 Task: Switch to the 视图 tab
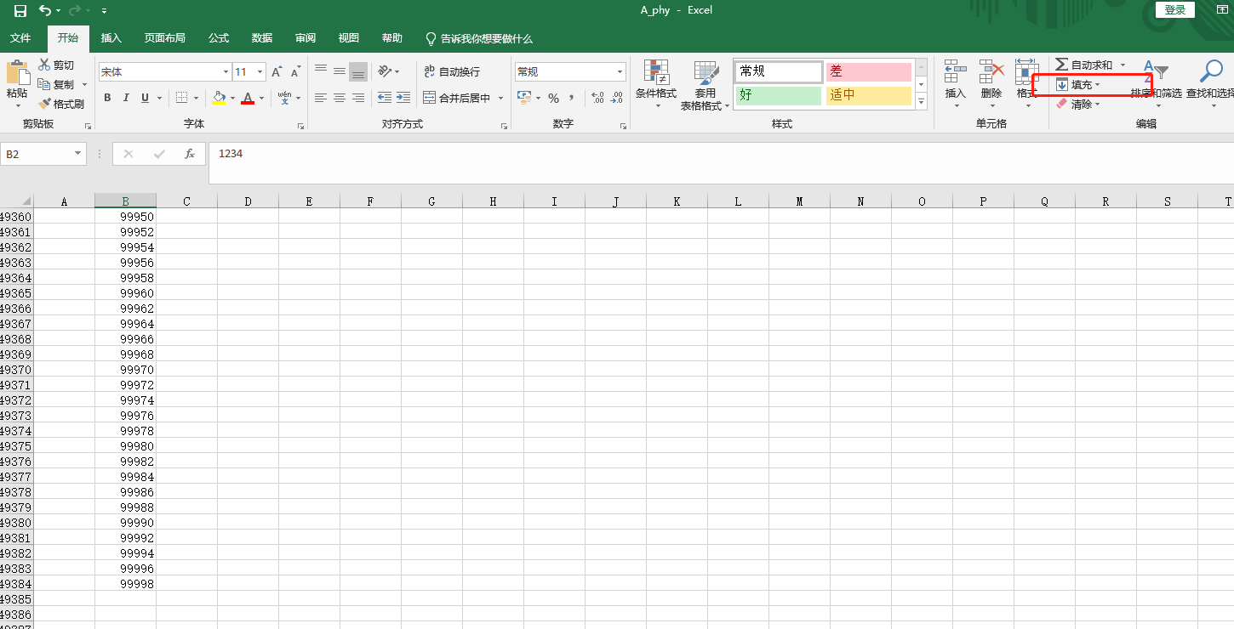(x=349, y=38)
